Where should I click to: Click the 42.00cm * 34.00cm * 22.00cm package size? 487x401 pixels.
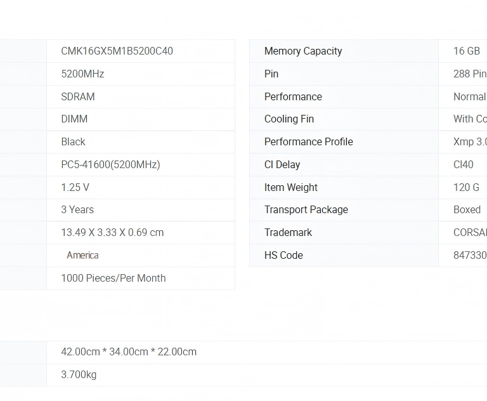click(x=129, y=352)
